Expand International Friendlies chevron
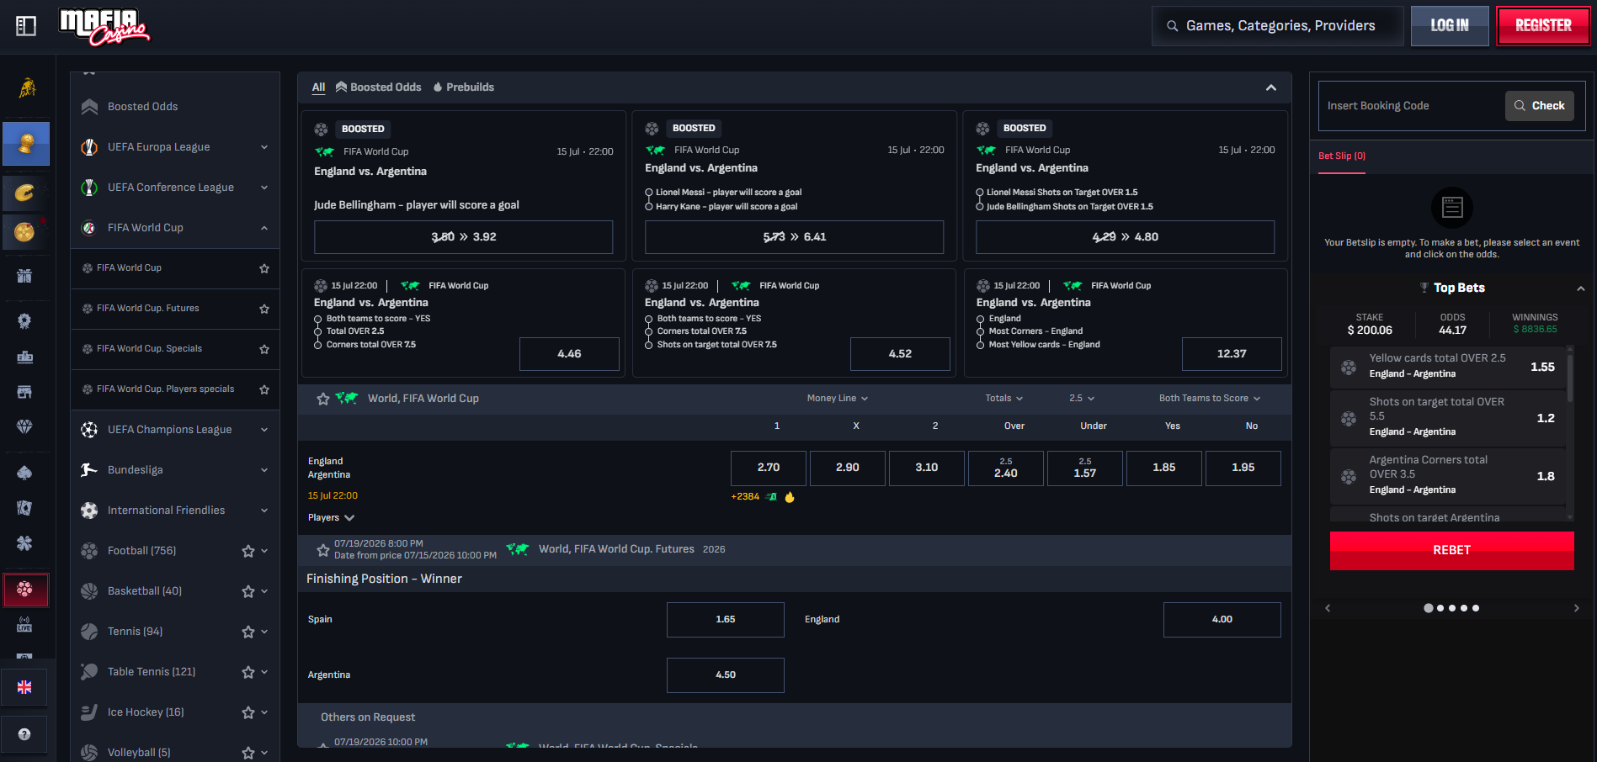The width and height of the screenshot is (1597, 762). pos(264,511)
